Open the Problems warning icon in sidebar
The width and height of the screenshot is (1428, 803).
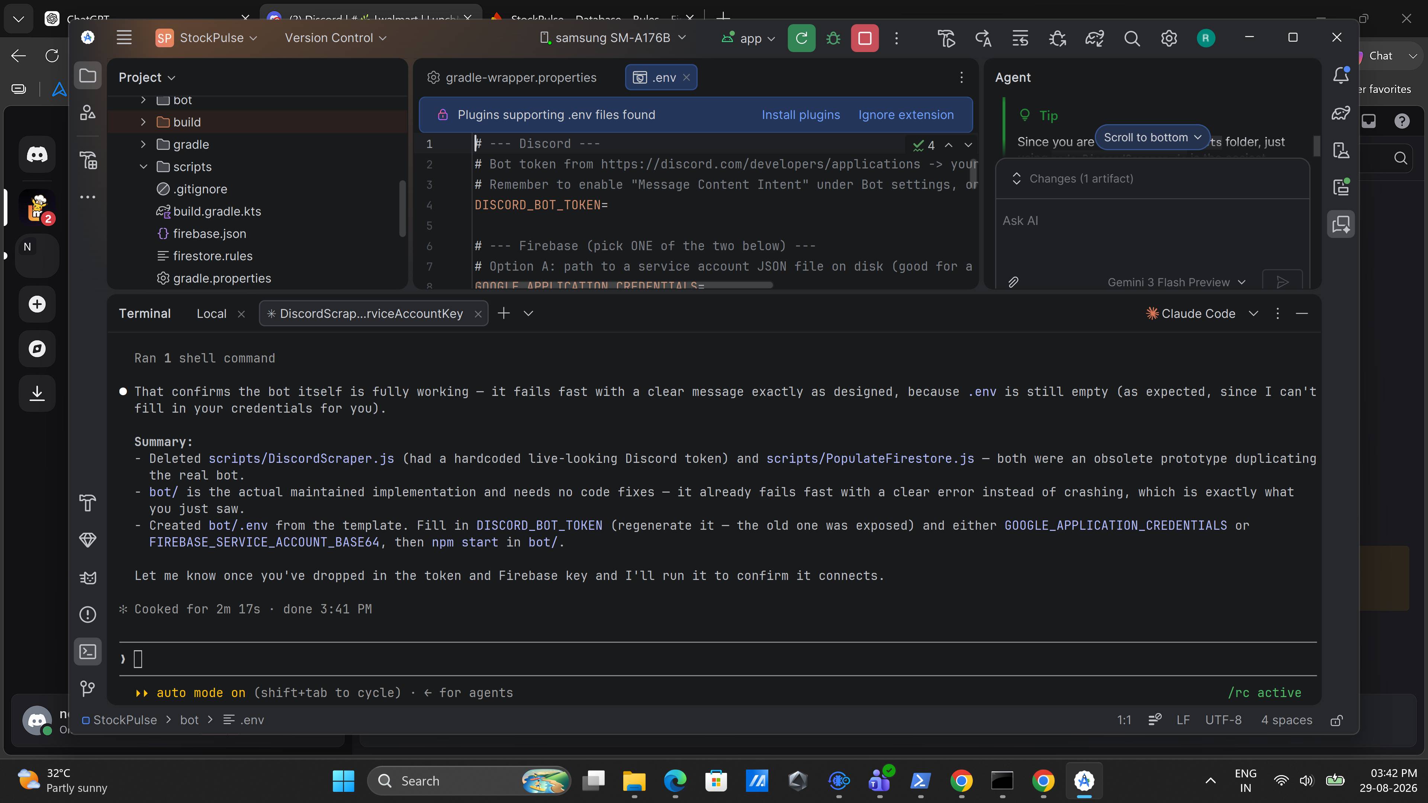coord(88,614)
